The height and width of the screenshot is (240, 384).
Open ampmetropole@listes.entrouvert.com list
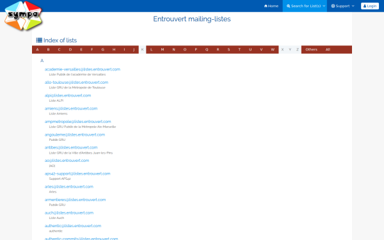coord(77,122)
